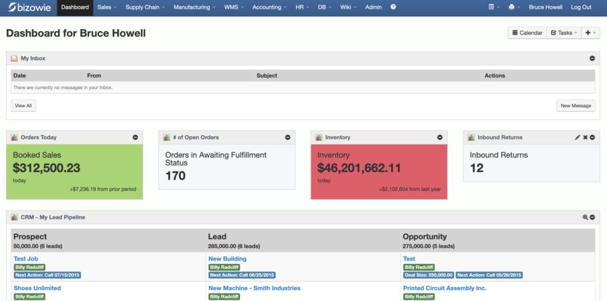Collapse the Inventory widget
The height and width of the screenshot is (301, 607).
coord(440,137)
